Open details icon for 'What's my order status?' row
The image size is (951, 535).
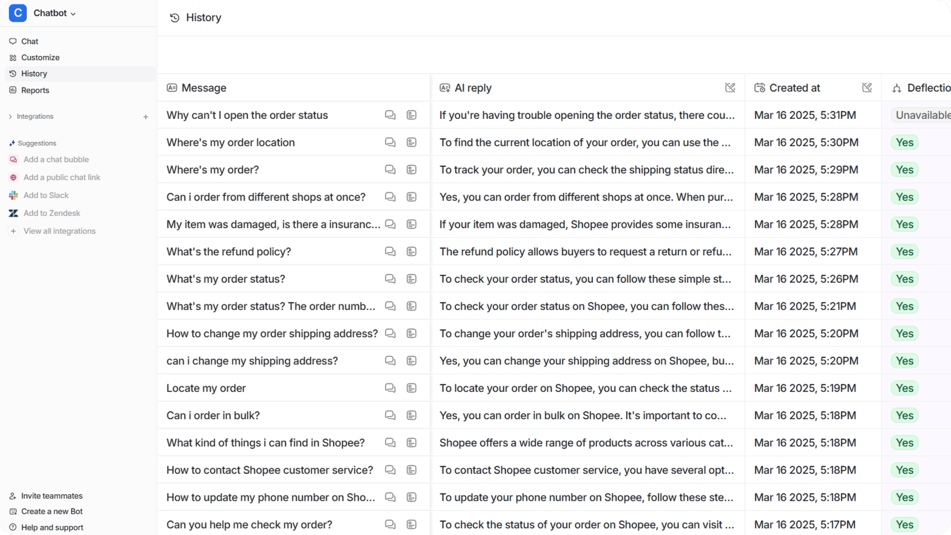click(x=412, y=278)
